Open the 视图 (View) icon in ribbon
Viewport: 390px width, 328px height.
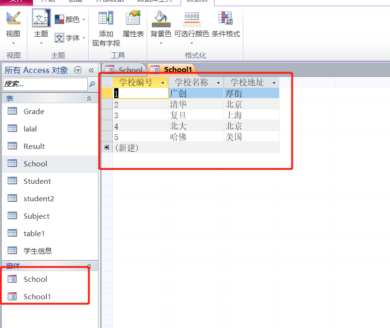point(13,18)
